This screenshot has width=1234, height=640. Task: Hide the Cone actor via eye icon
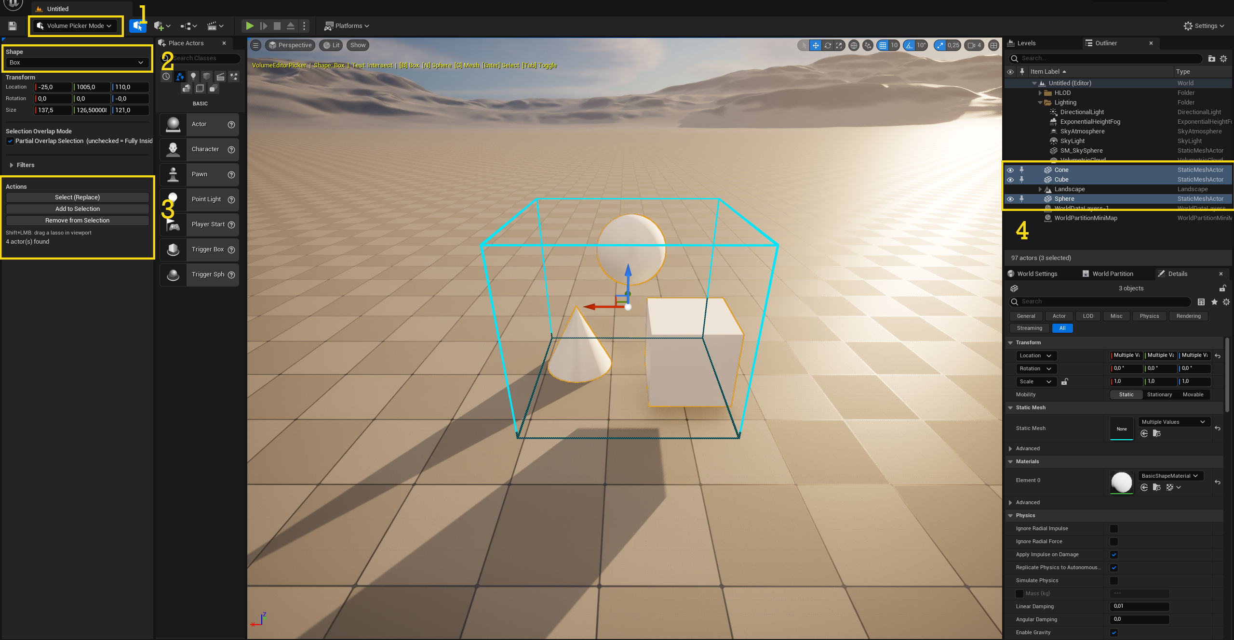point(1010,170)
